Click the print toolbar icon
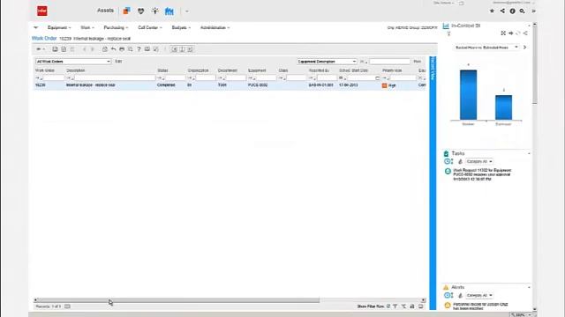This screenshot has height=317, width=565. click(122, 49)
